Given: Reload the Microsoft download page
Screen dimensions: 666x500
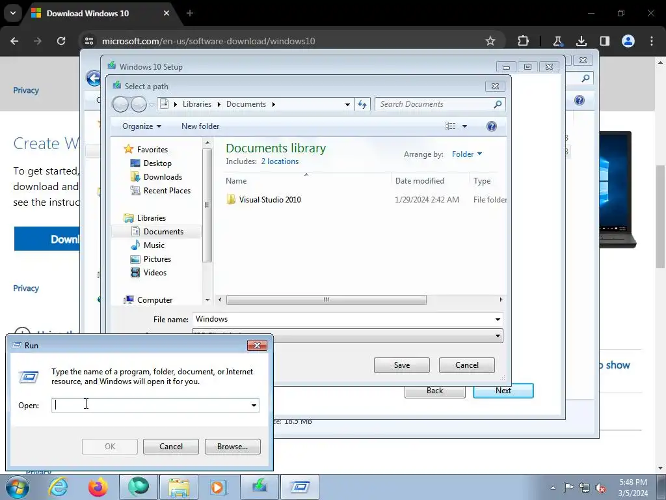Looking at the screenshot, I should (61, 41).
